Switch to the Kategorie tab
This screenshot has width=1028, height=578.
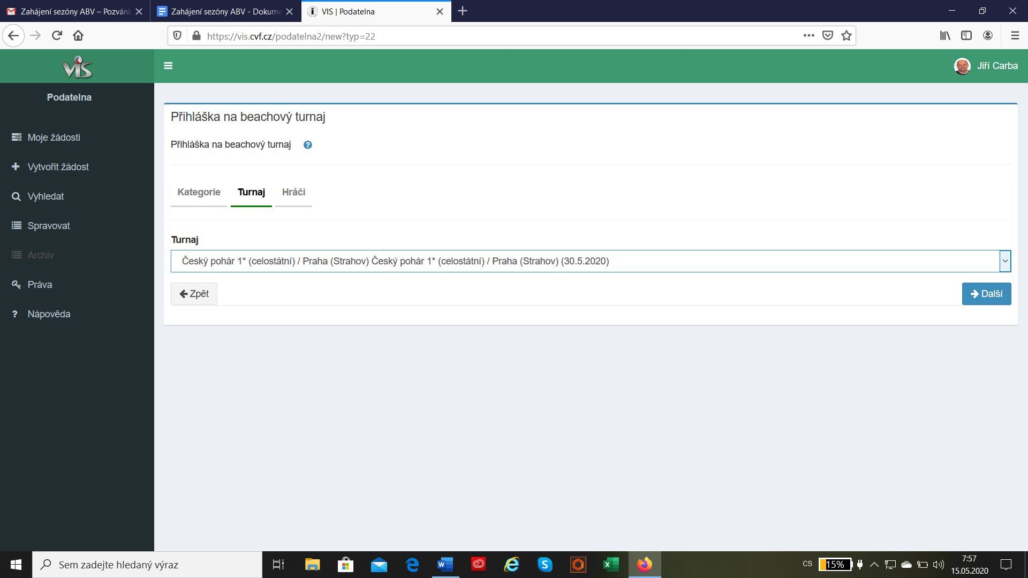[x=199, y=192]
